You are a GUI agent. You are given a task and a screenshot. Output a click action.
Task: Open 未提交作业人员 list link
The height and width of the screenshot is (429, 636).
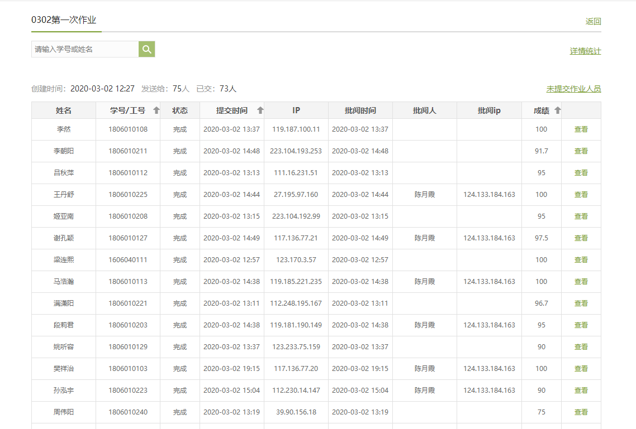coord(573,89)
